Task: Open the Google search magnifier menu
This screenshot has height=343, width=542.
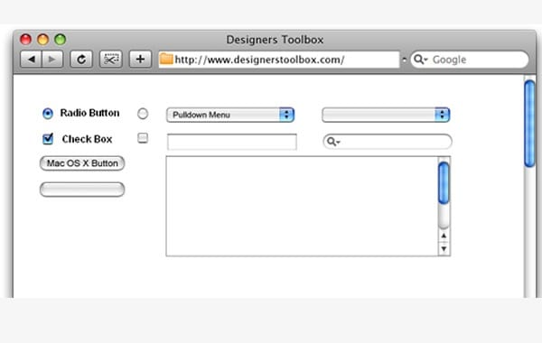Action: pos(421,60)
